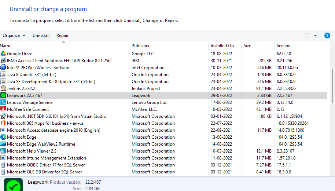Image resolution: width=335 pixels, height=191 pixels.
Task: Select the Lenovo Vantage Service icon
Action: (3, 102)
